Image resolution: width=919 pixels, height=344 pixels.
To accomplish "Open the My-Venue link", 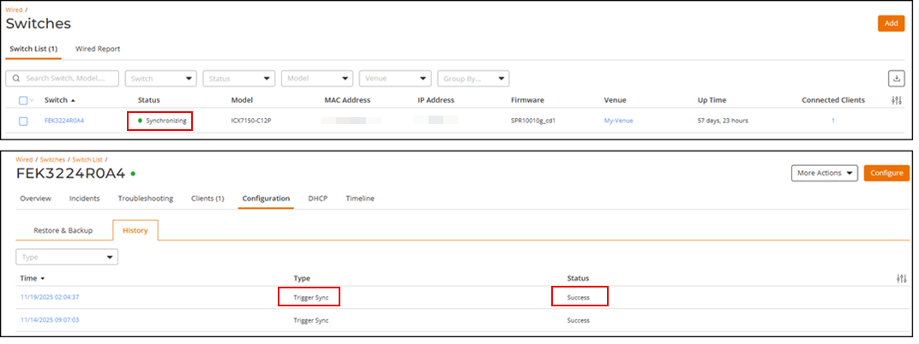I will pyautogui.click(x=618, y=121).
